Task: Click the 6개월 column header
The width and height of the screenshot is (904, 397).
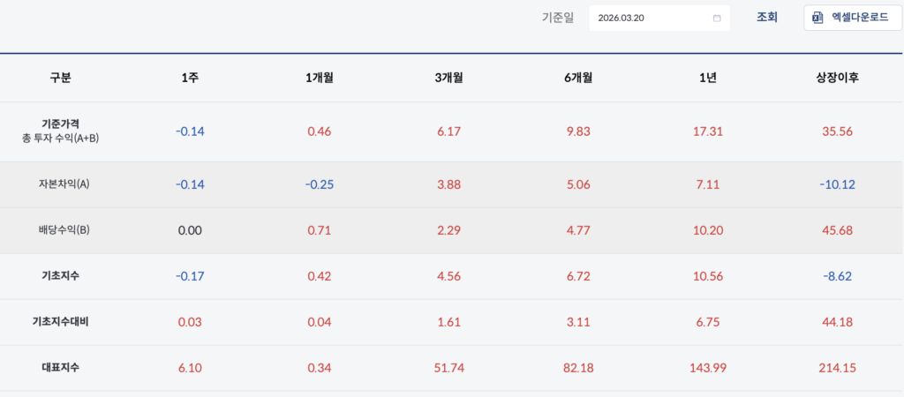Action: (578, 78)
